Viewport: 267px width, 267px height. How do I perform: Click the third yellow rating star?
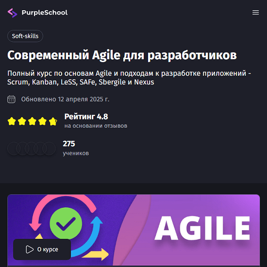(32, 121)
